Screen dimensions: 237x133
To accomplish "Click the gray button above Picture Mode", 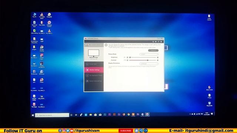I will tap(153, 50).
